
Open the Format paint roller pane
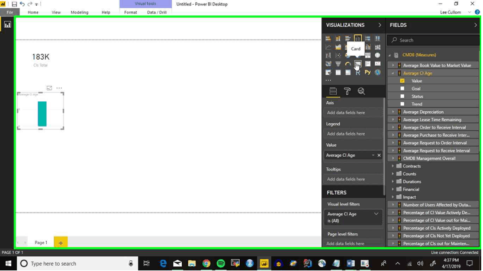[347, 91]
